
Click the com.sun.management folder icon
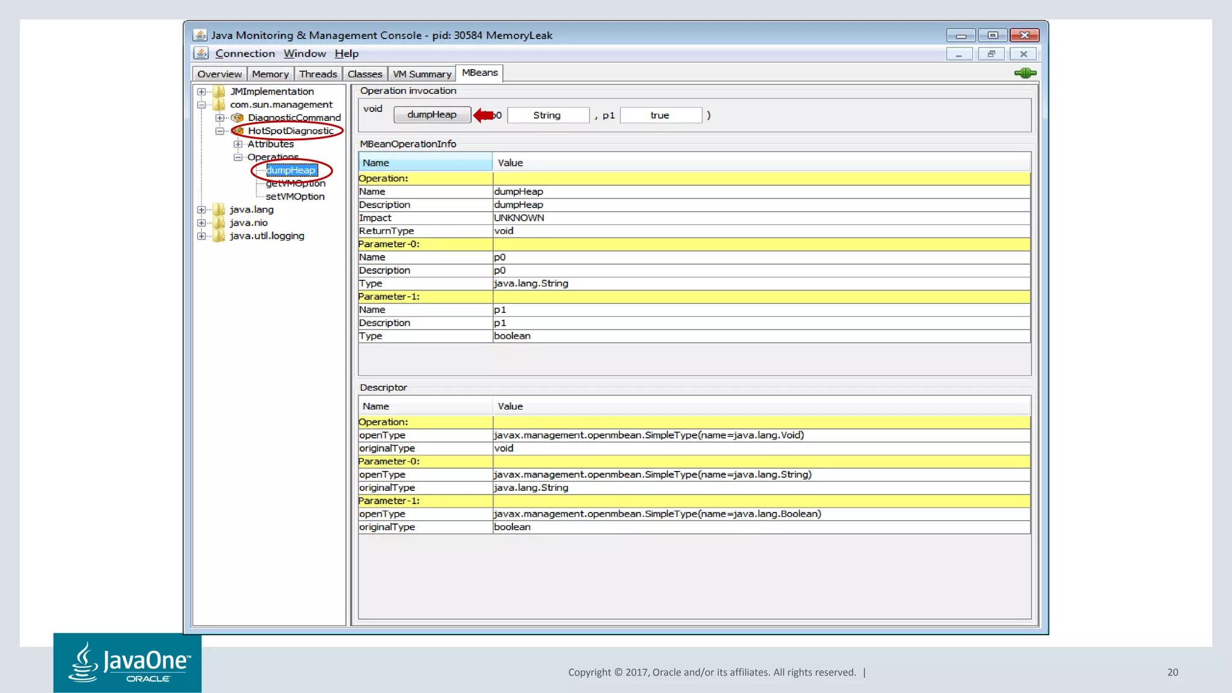coord(220,105)
